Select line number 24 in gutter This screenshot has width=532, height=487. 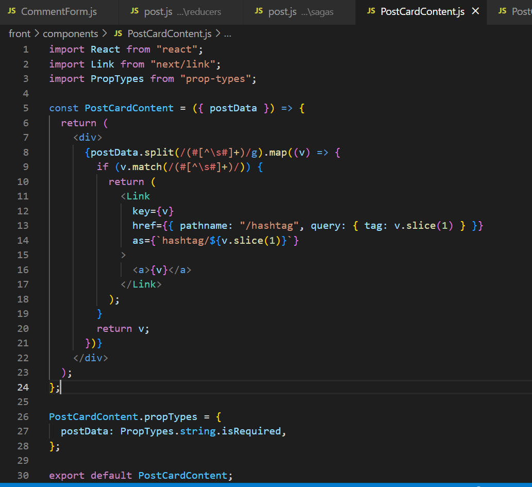tap(23, 387)
